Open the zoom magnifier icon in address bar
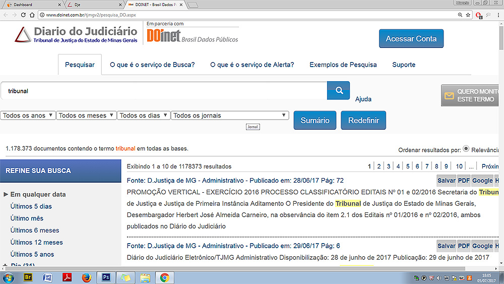 click(x=460, y=15)
